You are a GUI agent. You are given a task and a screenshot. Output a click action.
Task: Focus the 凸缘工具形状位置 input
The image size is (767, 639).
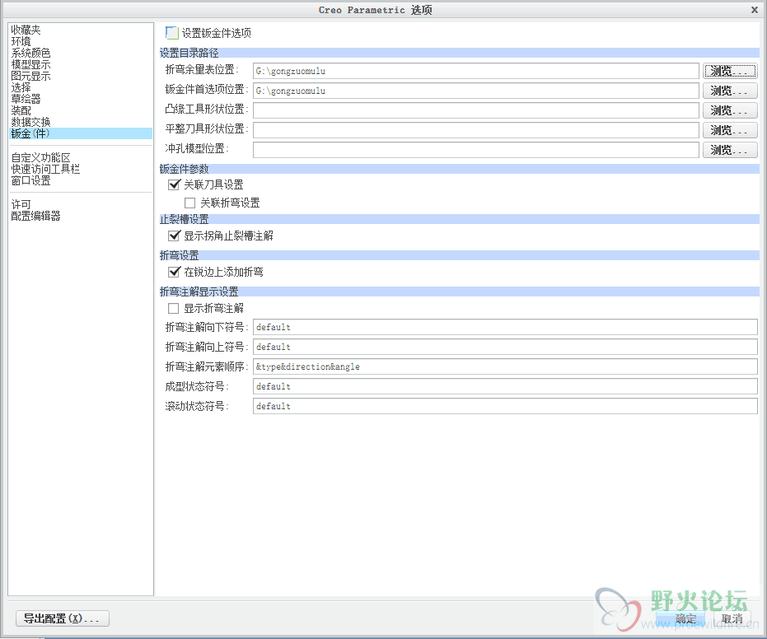(x=475, y=110)
